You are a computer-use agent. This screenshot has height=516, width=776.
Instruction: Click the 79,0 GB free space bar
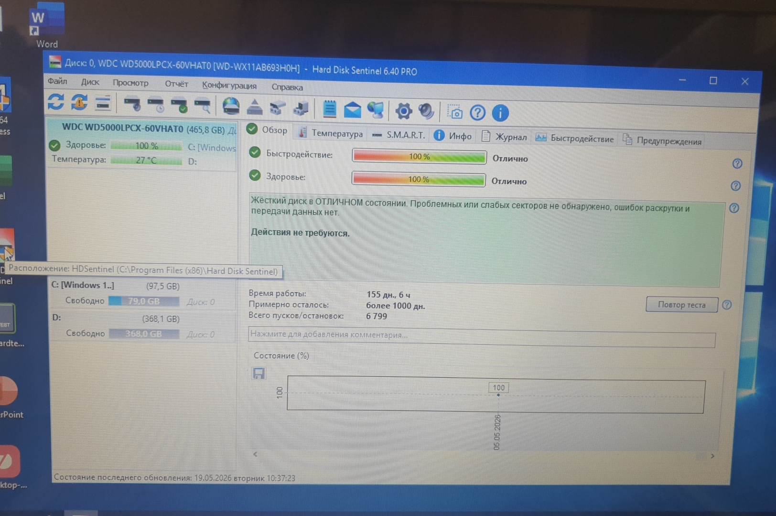pyautogui.click(x=144, y=301)
